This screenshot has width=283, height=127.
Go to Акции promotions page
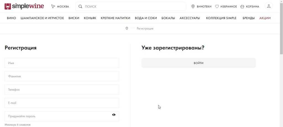[x=265, y=18]
